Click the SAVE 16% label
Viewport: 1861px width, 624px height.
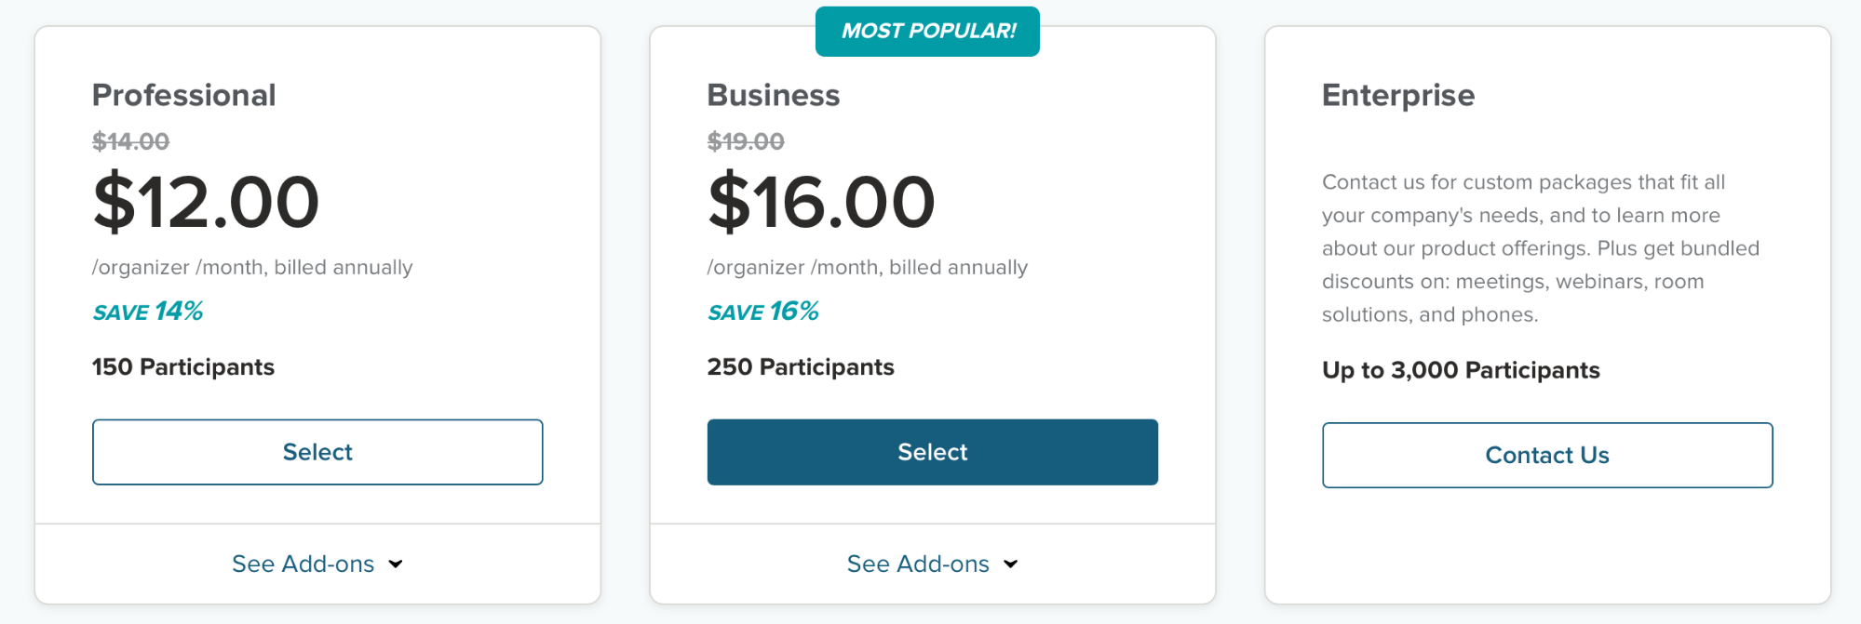pos(763,312)
